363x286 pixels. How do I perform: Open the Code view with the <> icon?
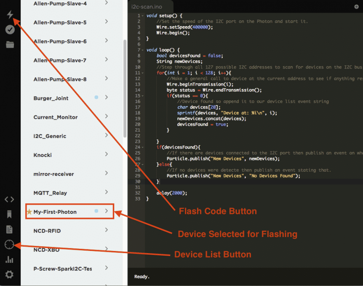(9, 199)
